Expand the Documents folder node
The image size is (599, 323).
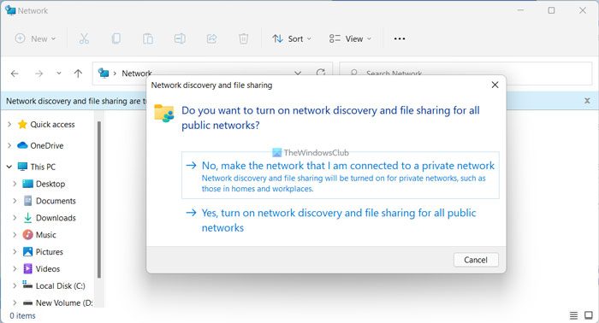point(15,201)
